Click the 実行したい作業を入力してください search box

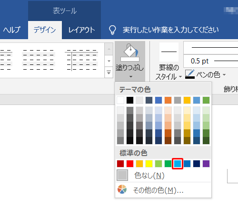tap(171, 30)
